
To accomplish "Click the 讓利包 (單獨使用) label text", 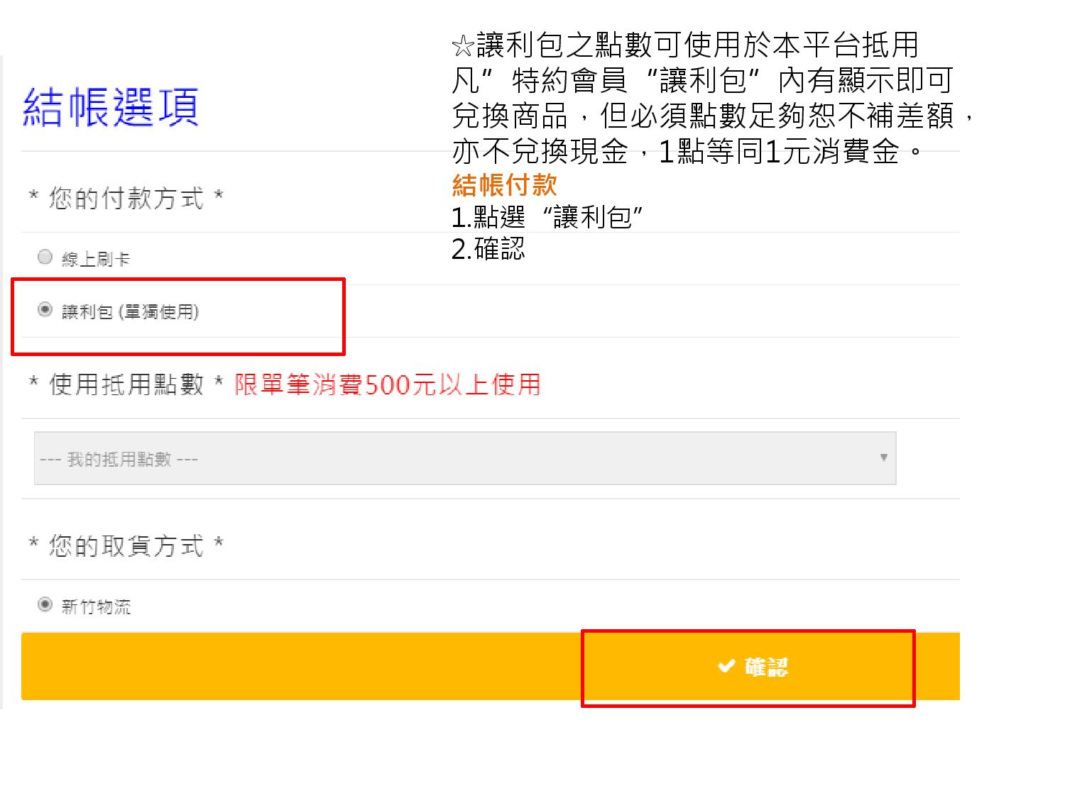I will click(x=130, y=311).
